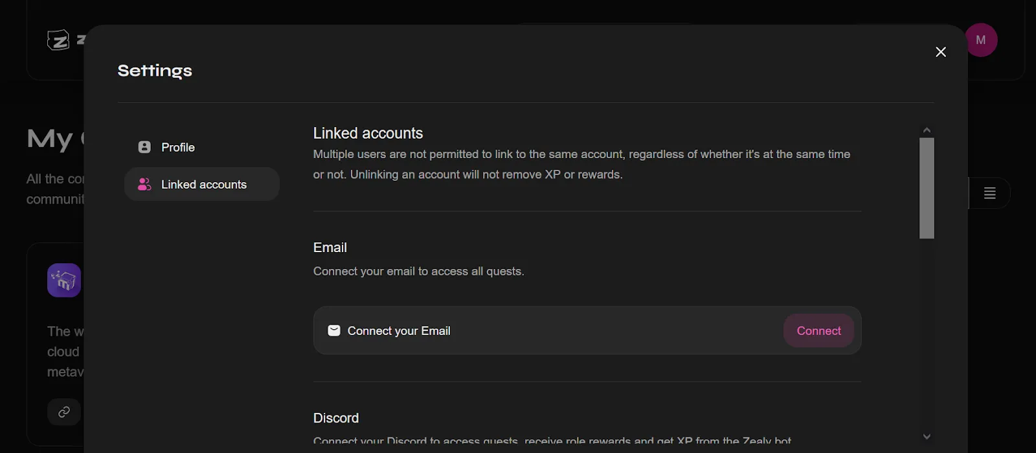Image resolution: width=1036 pixels, height=453 pixels.
Task: Click the Linked accounts section heading
Action: click(368, 134)
